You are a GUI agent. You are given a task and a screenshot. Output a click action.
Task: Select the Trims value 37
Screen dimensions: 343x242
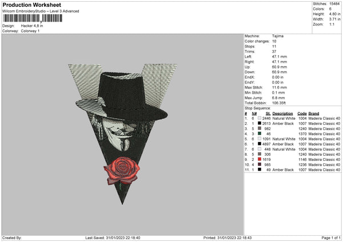coord(274,51)
